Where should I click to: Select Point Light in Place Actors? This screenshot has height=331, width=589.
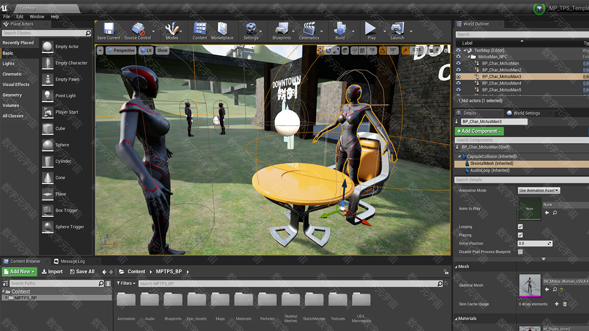coord(67,96)
